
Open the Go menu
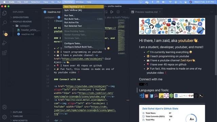53,2
